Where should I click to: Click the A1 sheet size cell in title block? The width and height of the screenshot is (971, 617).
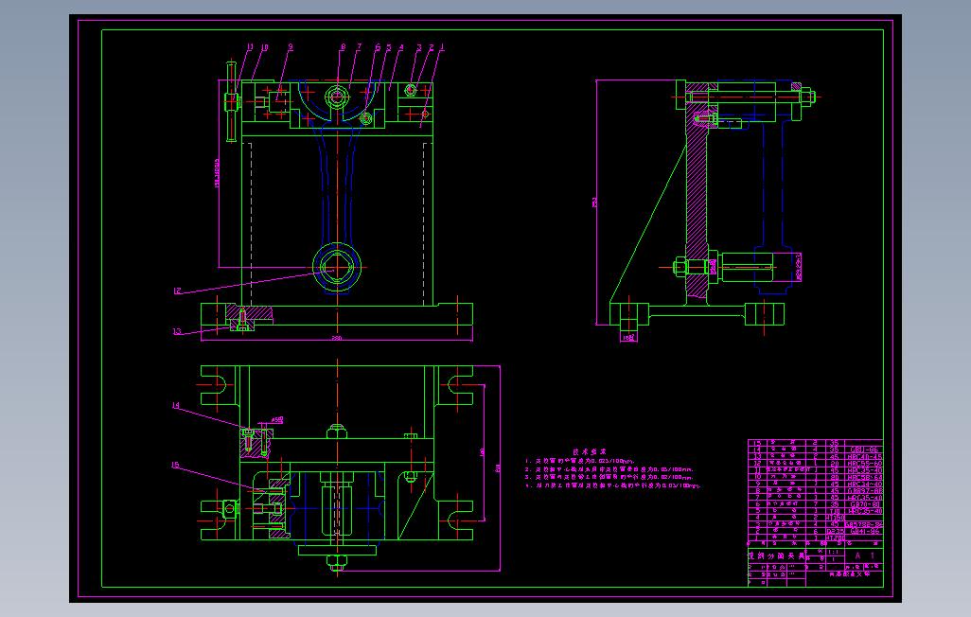click(x=864, y=555)
